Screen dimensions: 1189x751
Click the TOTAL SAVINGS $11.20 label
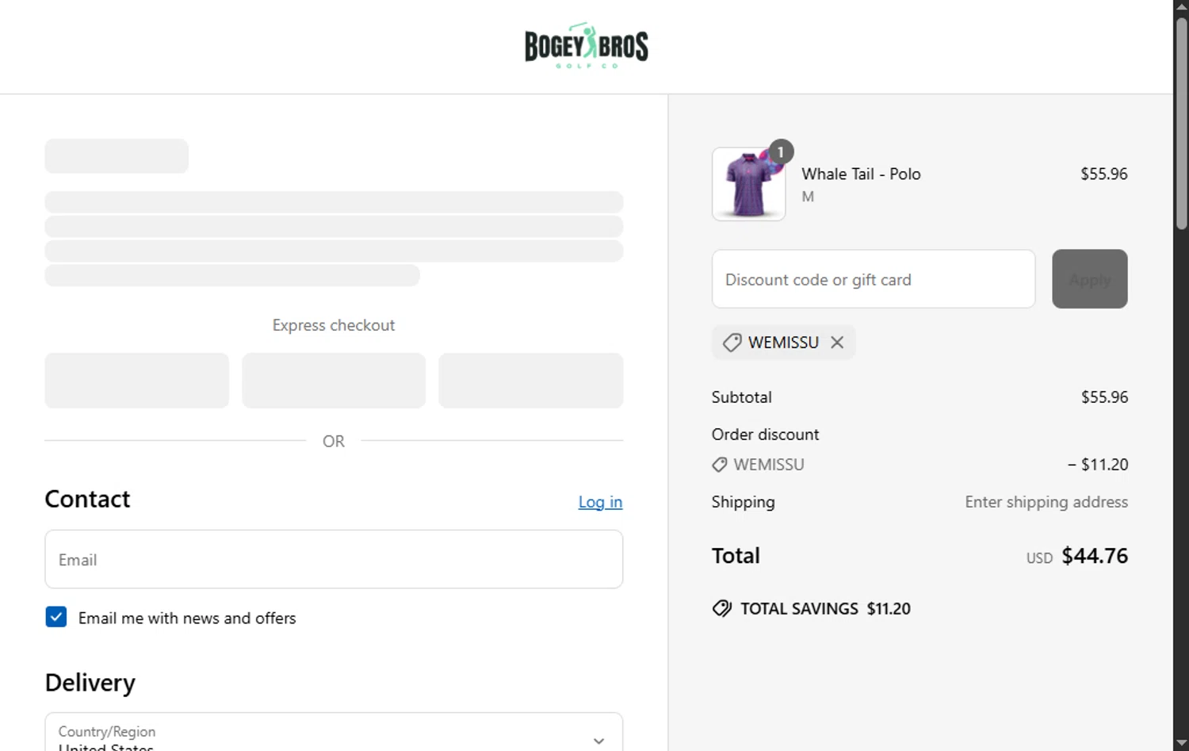point(825,608)
